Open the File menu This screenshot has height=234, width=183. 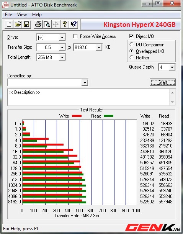8,15
